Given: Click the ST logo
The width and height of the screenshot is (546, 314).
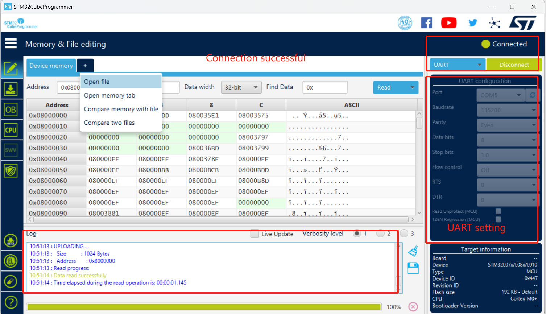Looking at the screenshot, I should click(x=523, y=23).
